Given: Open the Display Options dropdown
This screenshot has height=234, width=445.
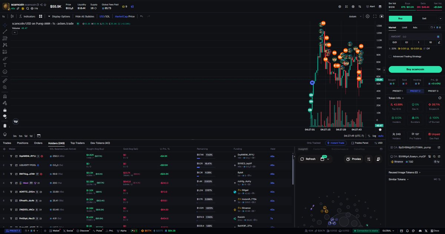Looking at the screenshot, I should (59, 16).
